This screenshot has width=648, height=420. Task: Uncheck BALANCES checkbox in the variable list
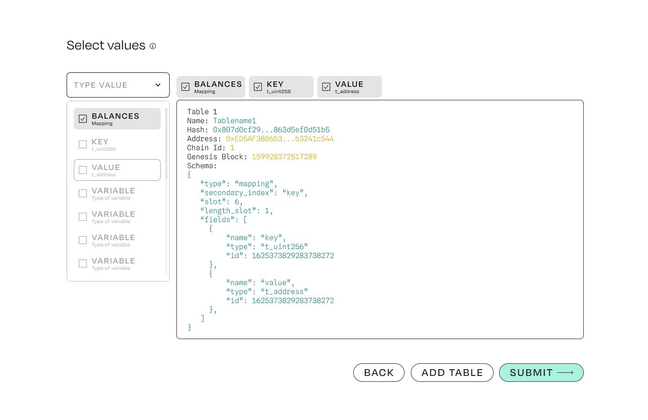[x=83, y=119]
